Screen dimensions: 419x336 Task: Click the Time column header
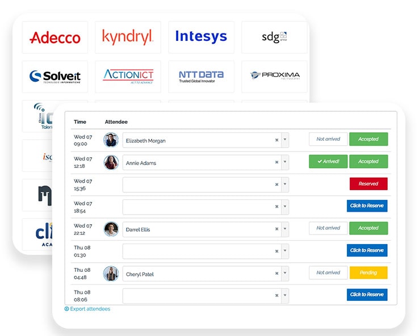(x=80, y=122)
